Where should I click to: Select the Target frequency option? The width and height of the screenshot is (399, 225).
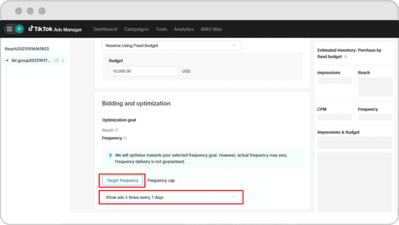(x=123, y=181)
